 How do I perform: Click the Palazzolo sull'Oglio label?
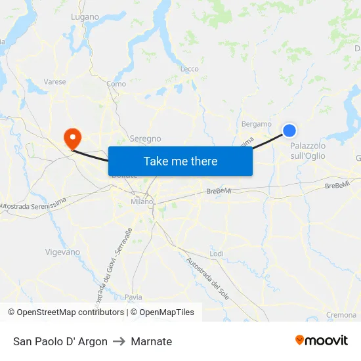click(308, 151)
